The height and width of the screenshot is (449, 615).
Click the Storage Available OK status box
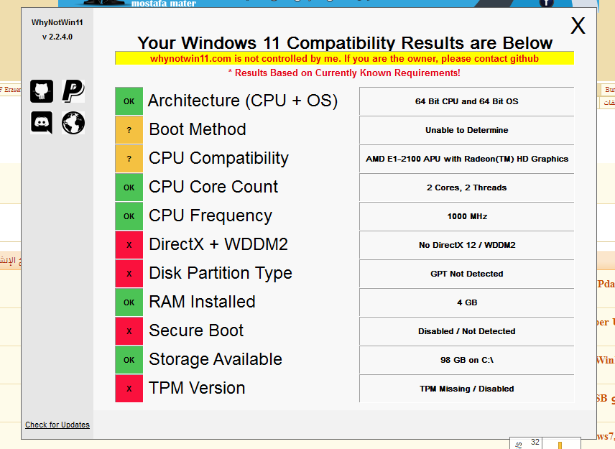click(x=129, y=360)
